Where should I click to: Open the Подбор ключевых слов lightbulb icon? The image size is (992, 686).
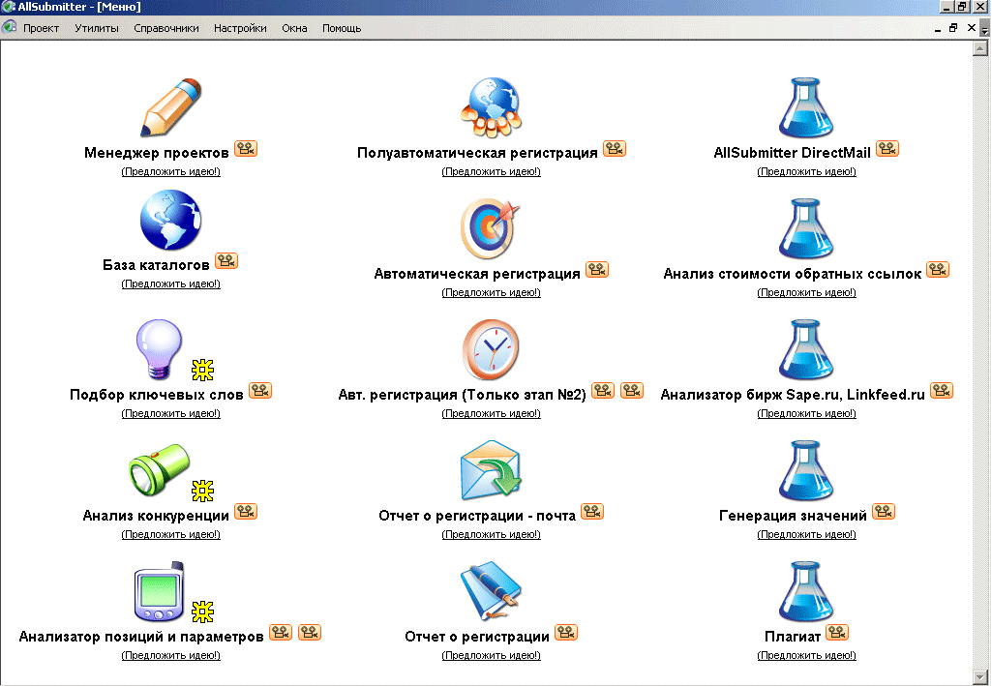click(x=159, y=349)
